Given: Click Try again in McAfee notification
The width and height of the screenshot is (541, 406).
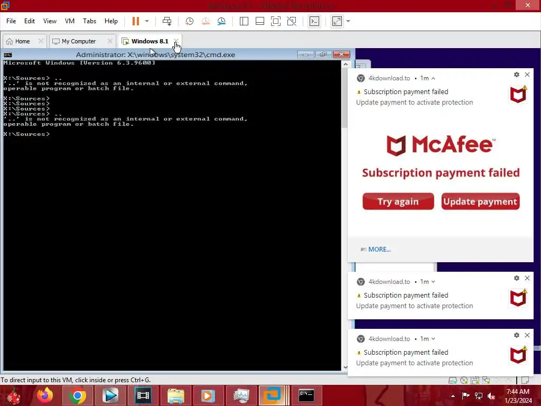Looking at the screenshot, I should coord(398,201).
